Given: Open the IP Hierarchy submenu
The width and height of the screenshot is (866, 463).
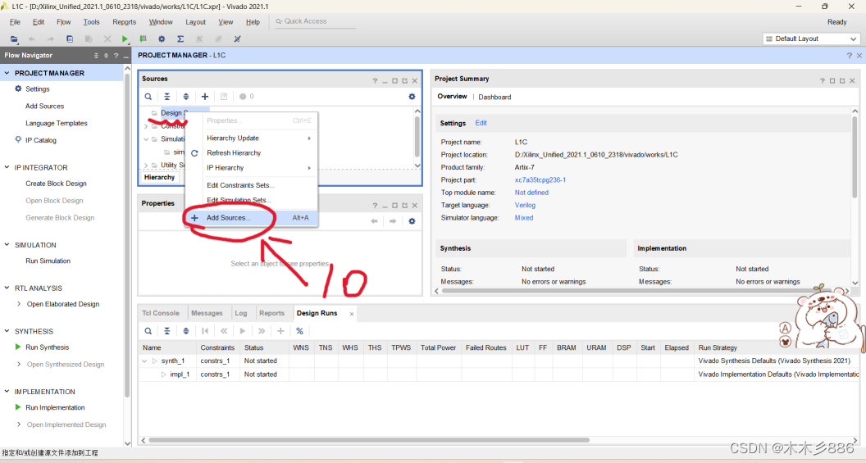Looking at the screenshot, I should (x=251, y=168).
